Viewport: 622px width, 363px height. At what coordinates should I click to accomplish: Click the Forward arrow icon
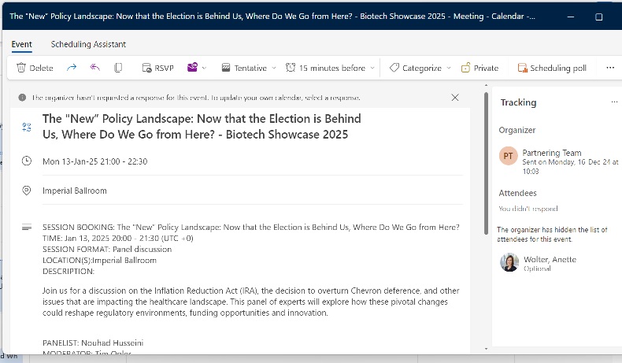72,68
